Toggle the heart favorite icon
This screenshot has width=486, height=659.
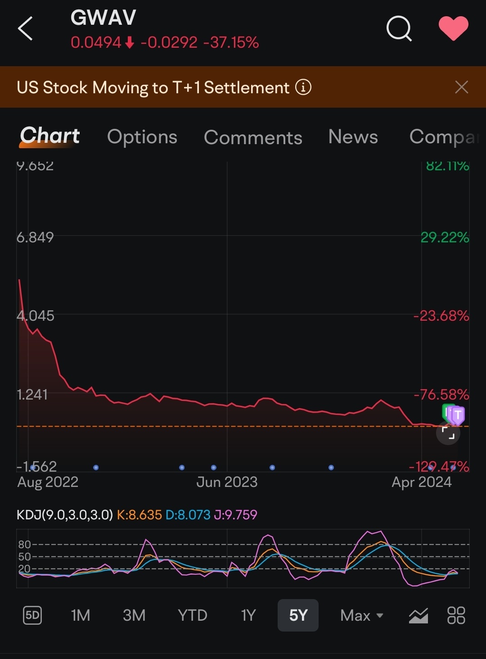[x=453, y=28]
